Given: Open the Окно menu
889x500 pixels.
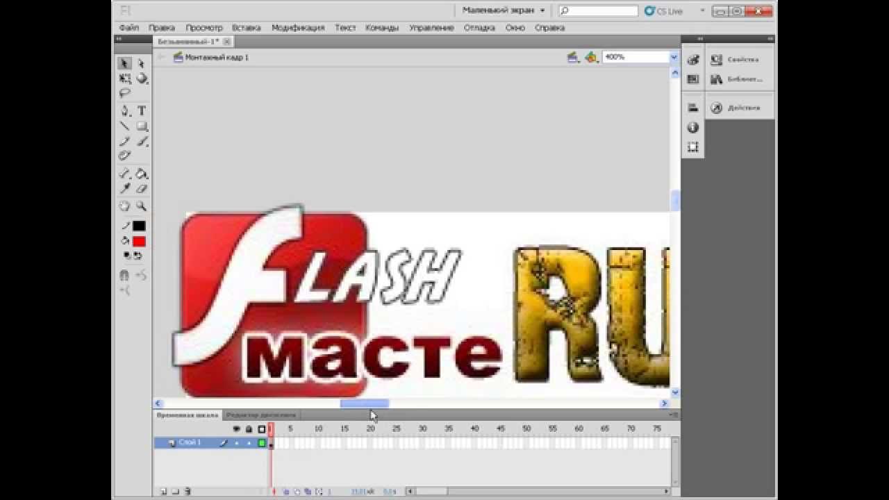Looking at the screenshot, I should 515,28.
